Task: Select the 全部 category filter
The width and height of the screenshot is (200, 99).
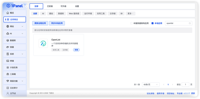Action: coord(35,13)
